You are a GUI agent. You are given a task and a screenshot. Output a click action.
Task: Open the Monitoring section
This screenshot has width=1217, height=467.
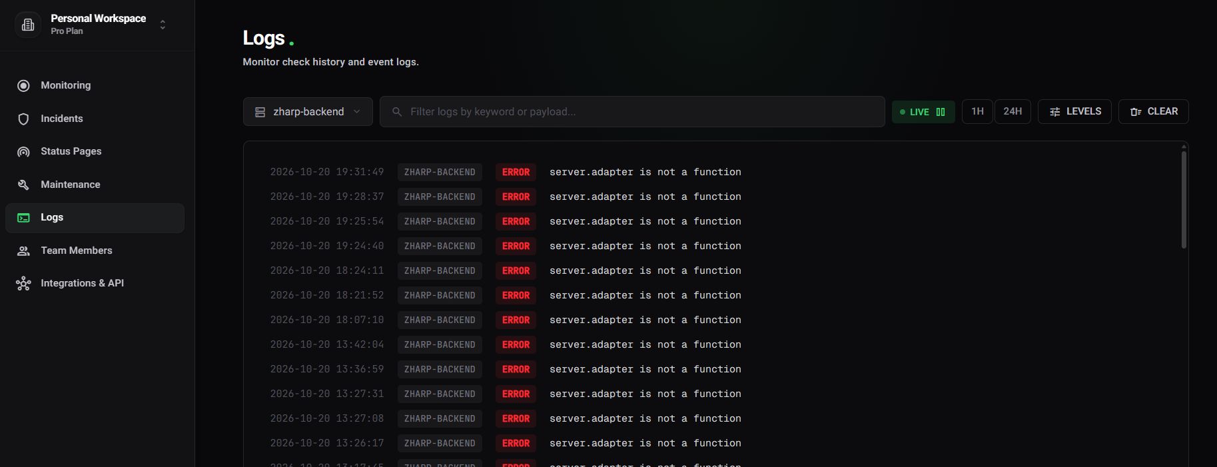(95, 85)
